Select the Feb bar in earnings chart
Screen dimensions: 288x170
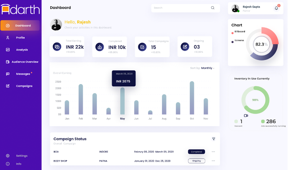pos(81,99)
